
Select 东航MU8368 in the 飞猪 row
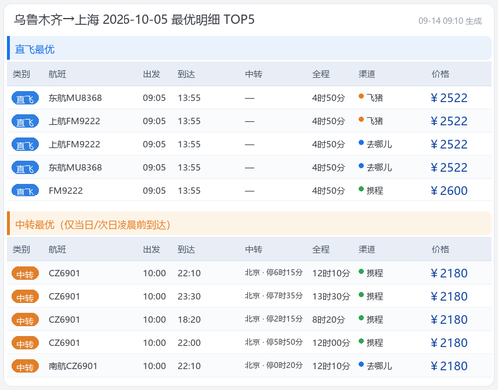click(x=75, y=98)
